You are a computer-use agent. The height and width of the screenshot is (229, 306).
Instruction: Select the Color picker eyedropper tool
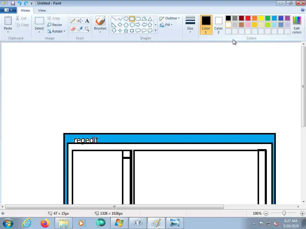80,29
